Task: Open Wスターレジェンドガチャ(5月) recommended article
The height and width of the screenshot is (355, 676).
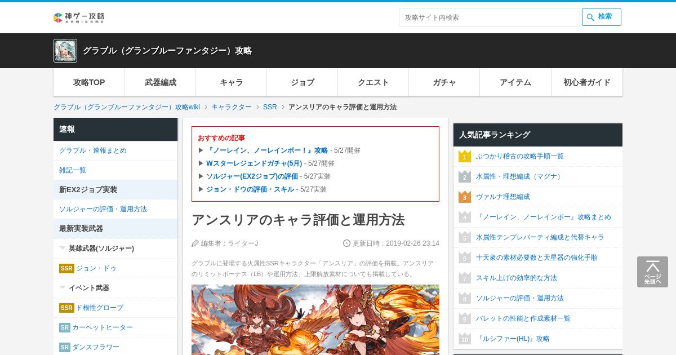Action: (x=254, y=163)
